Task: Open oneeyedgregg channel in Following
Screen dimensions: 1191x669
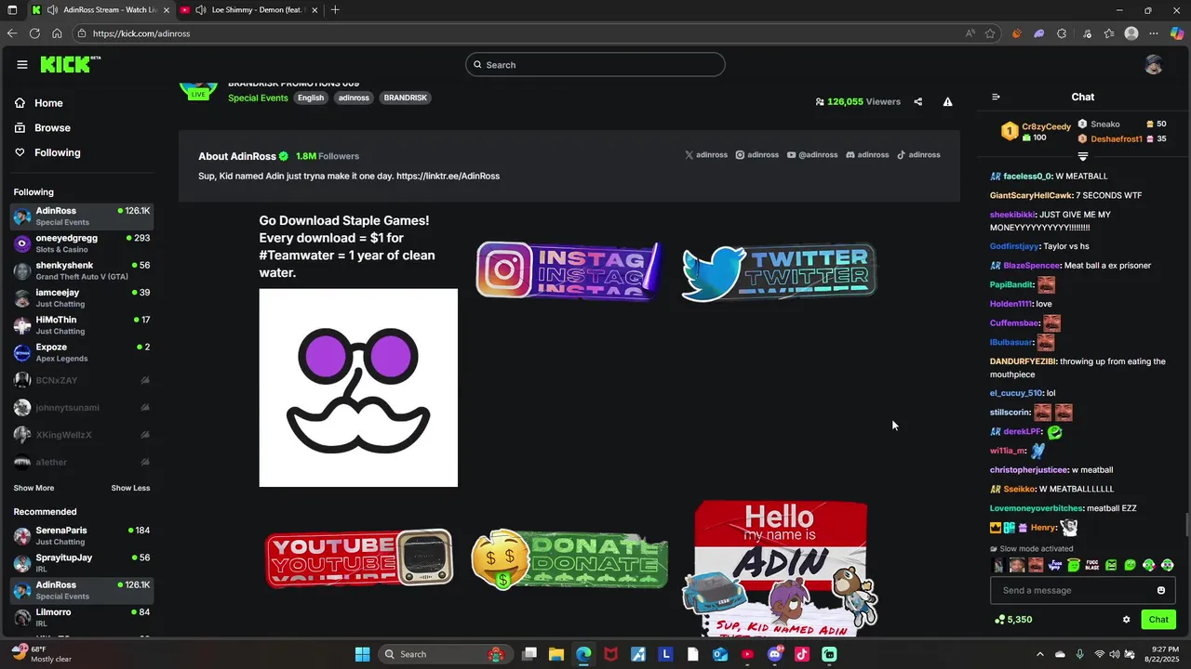Action: click(82, 244)
